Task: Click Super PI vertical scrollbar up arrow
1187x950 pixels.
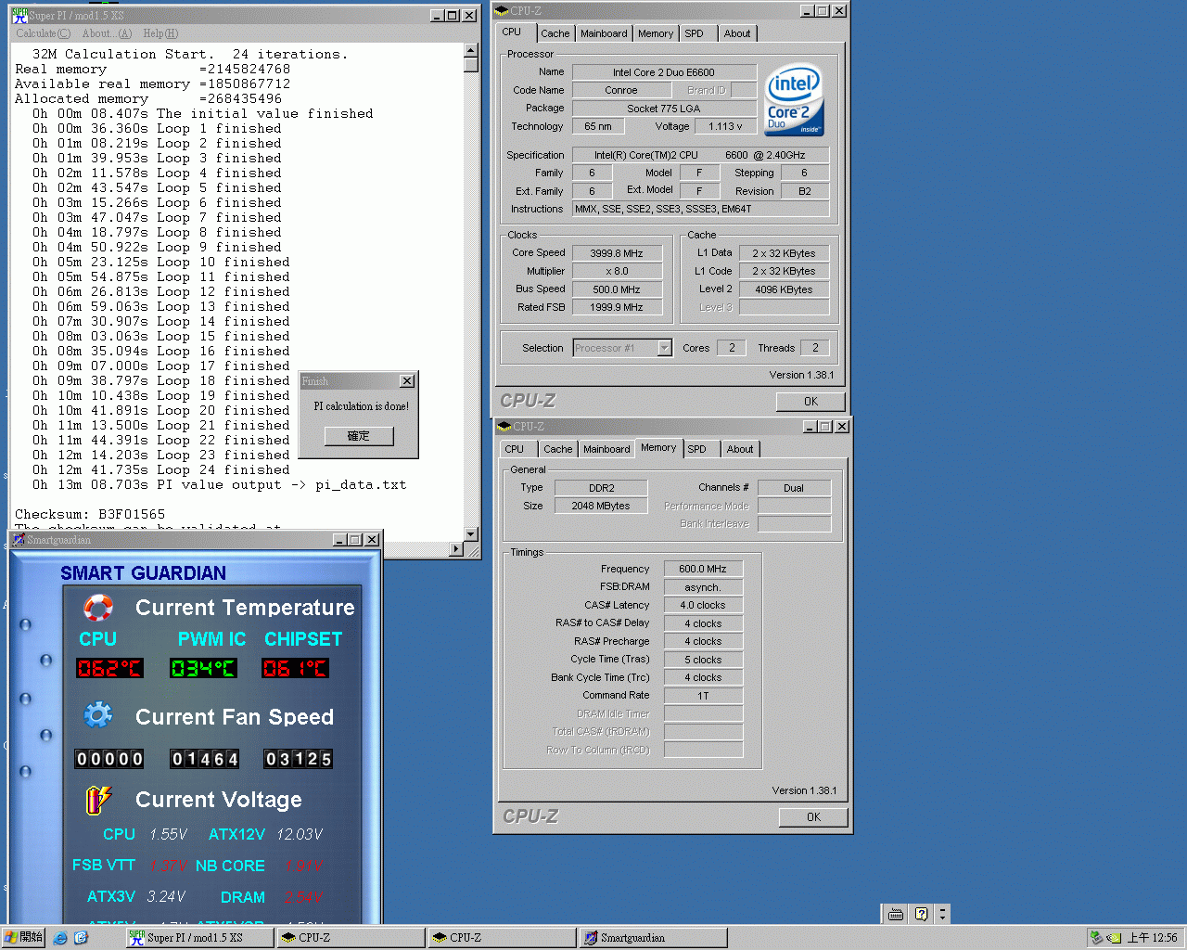Action: tap(471, 51)
